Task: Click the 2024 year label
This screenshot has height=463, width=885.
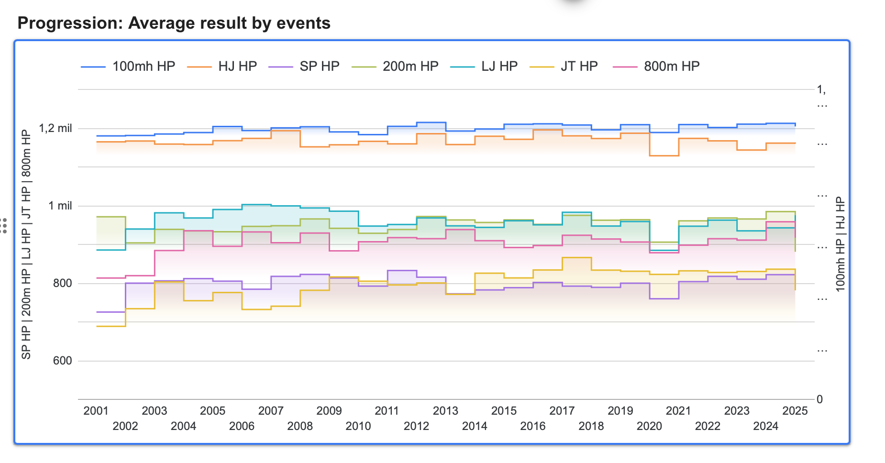Action: coord(766,426)
